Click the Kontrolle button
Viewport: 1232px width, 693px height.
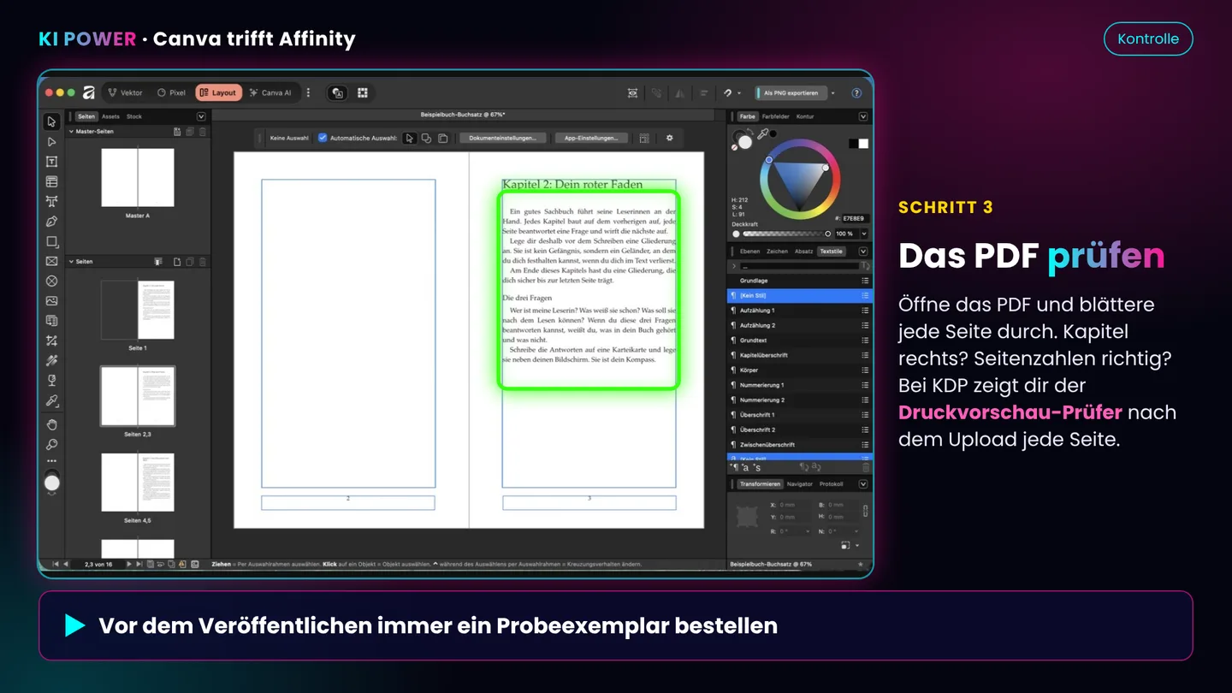pos(1148,38)
